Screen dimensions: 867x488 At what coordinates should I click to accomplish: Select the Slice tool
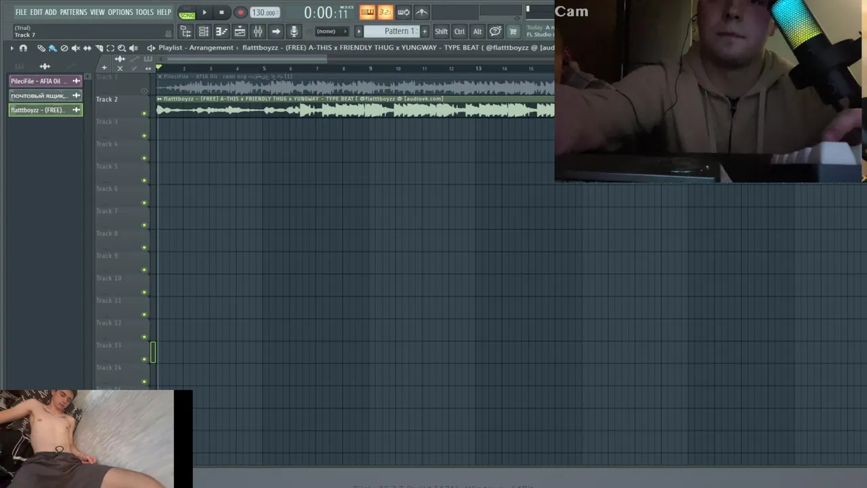tap(99, 48)
